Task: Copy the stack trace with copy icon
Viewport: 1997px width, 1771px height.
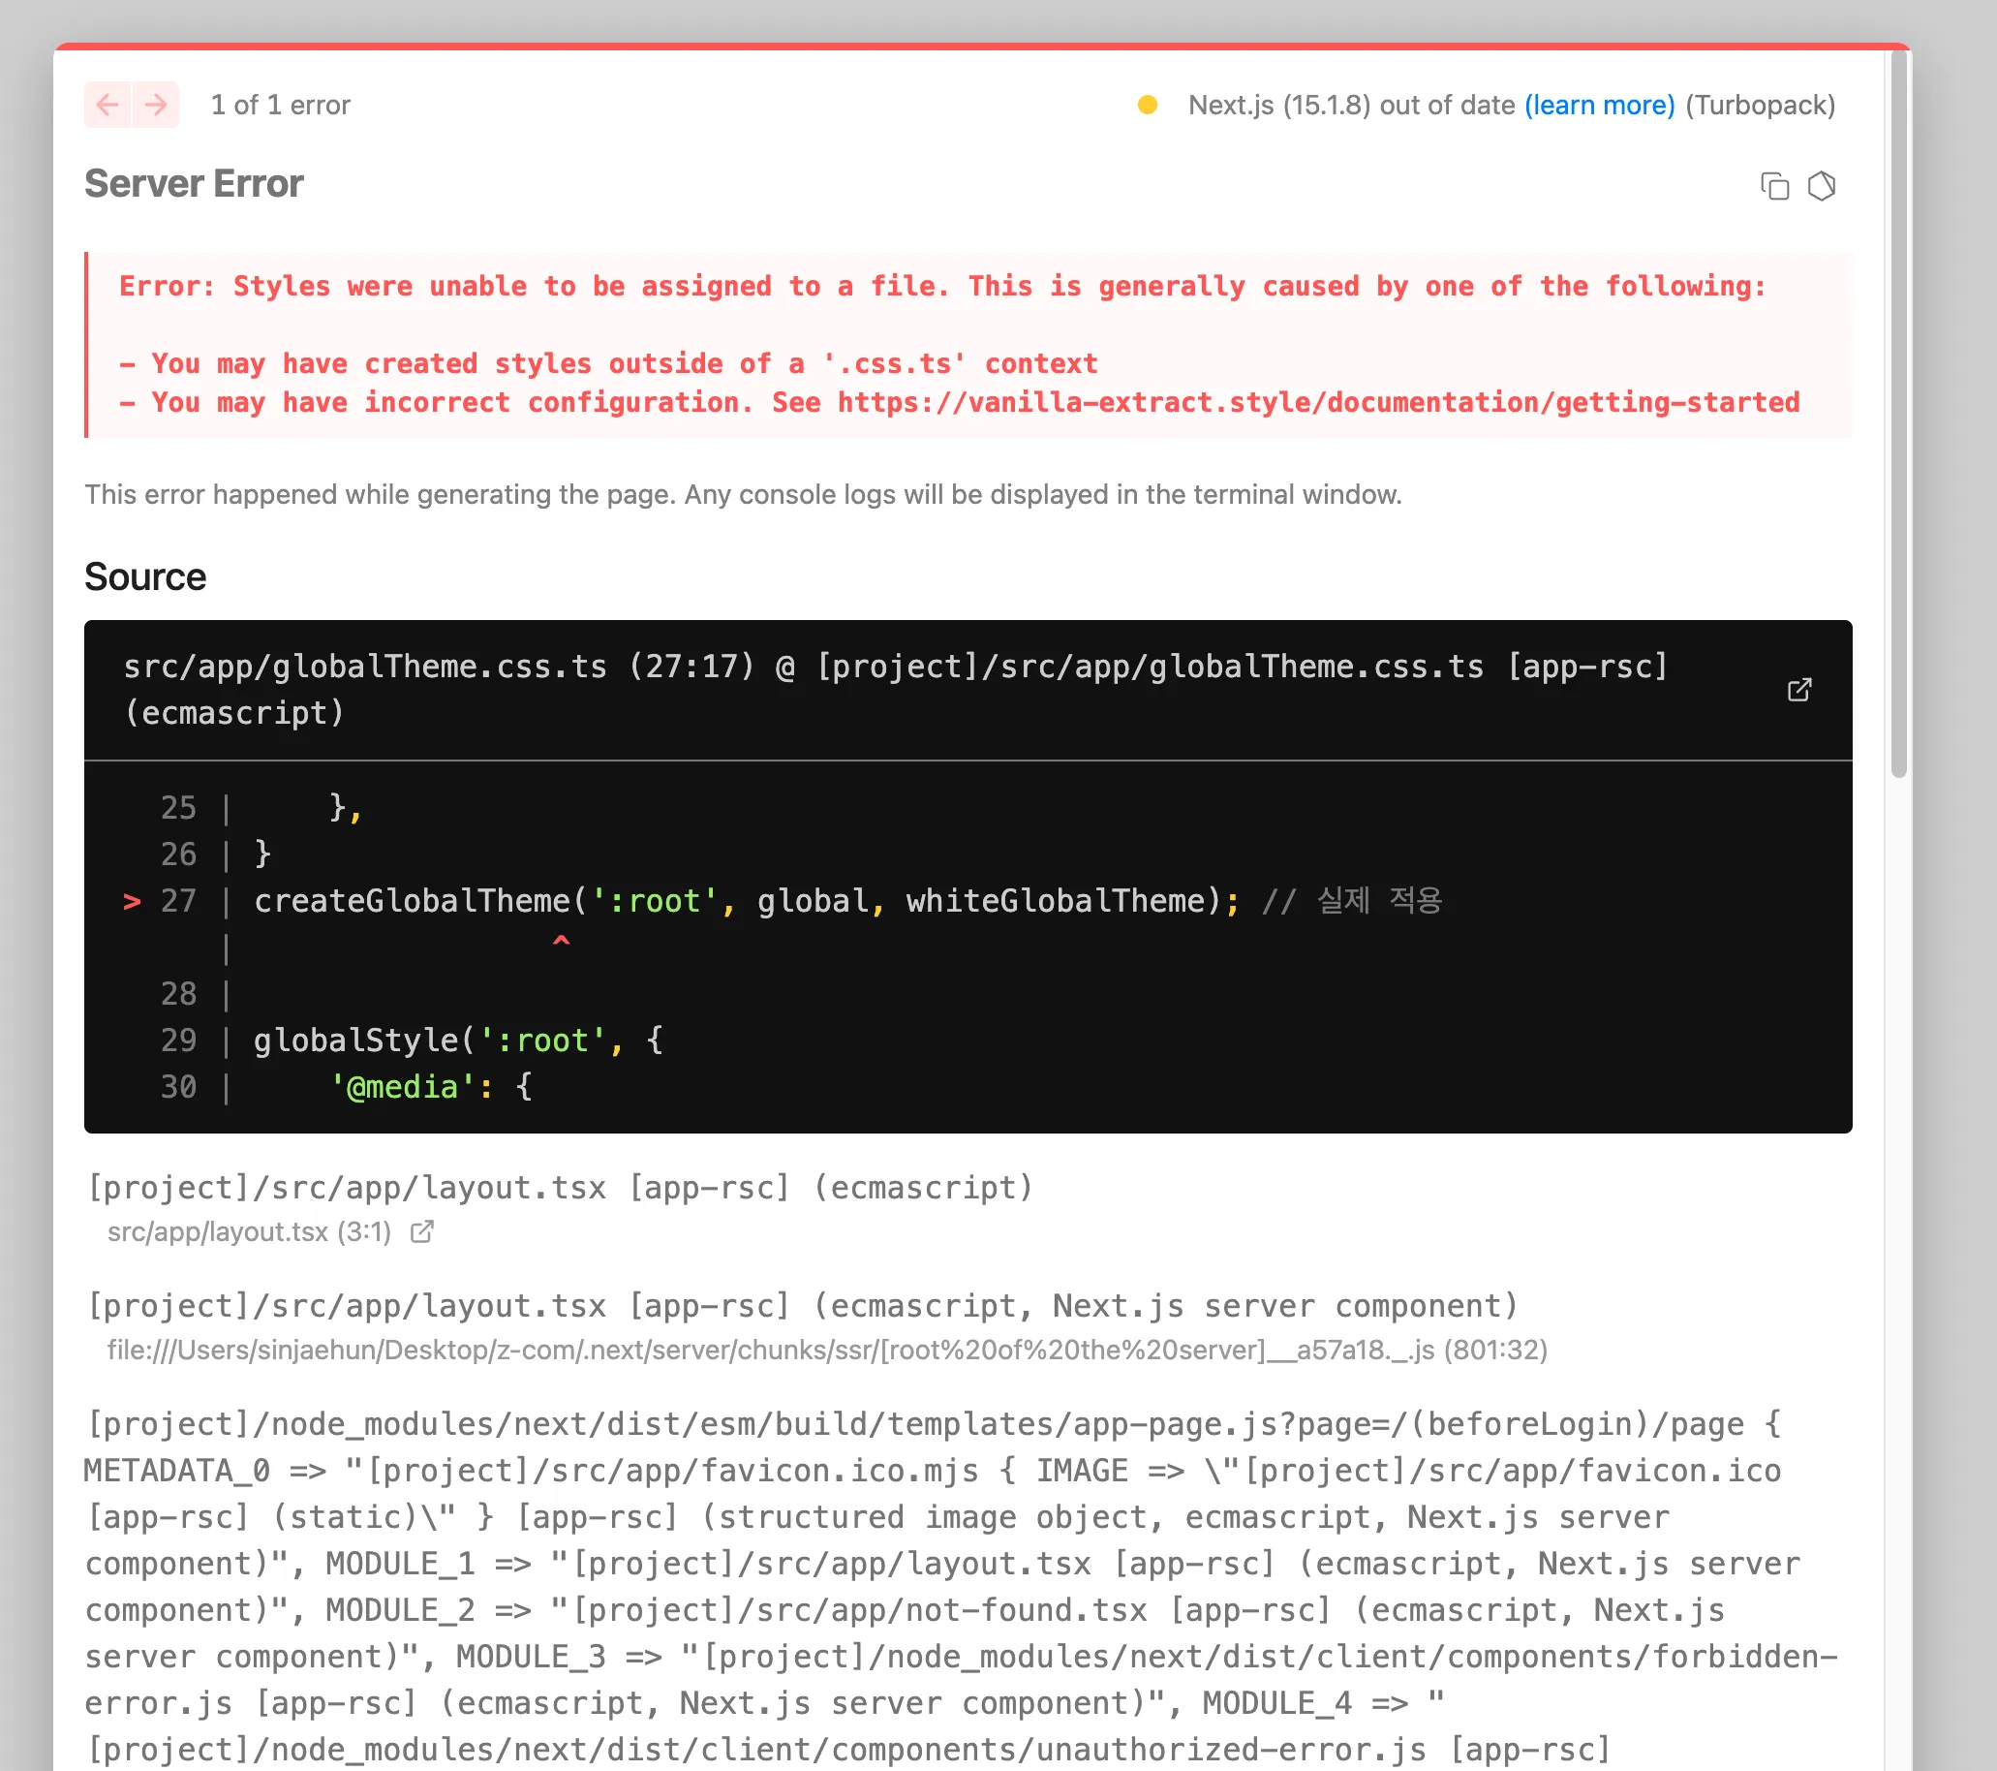Action: [x=1774, y=186]
